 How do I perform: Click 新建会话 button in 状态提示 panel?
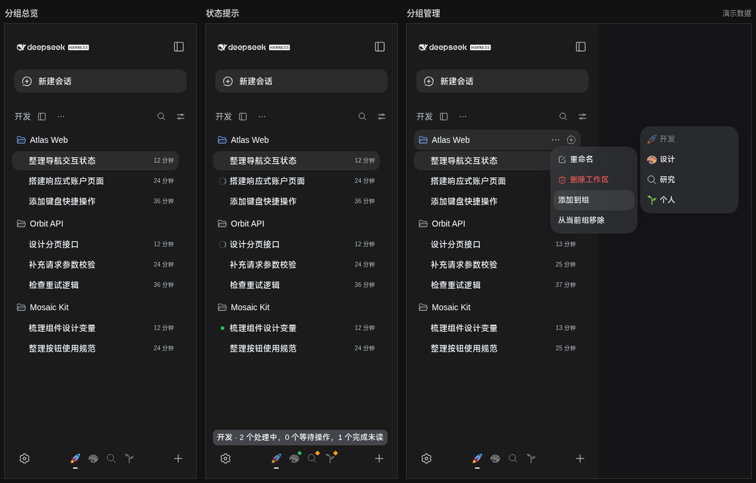[301, 81]
